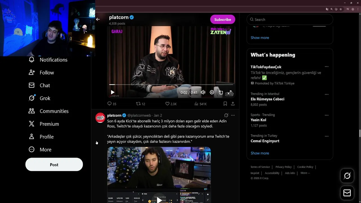Click the platcorn verified badge in header
This screenshot has width=361, height=203.
tap(132, 17)
